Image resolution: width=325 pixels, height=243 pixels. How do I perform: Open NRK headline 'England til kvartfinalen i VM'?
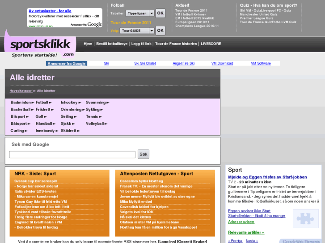click(x=38, y=222)
